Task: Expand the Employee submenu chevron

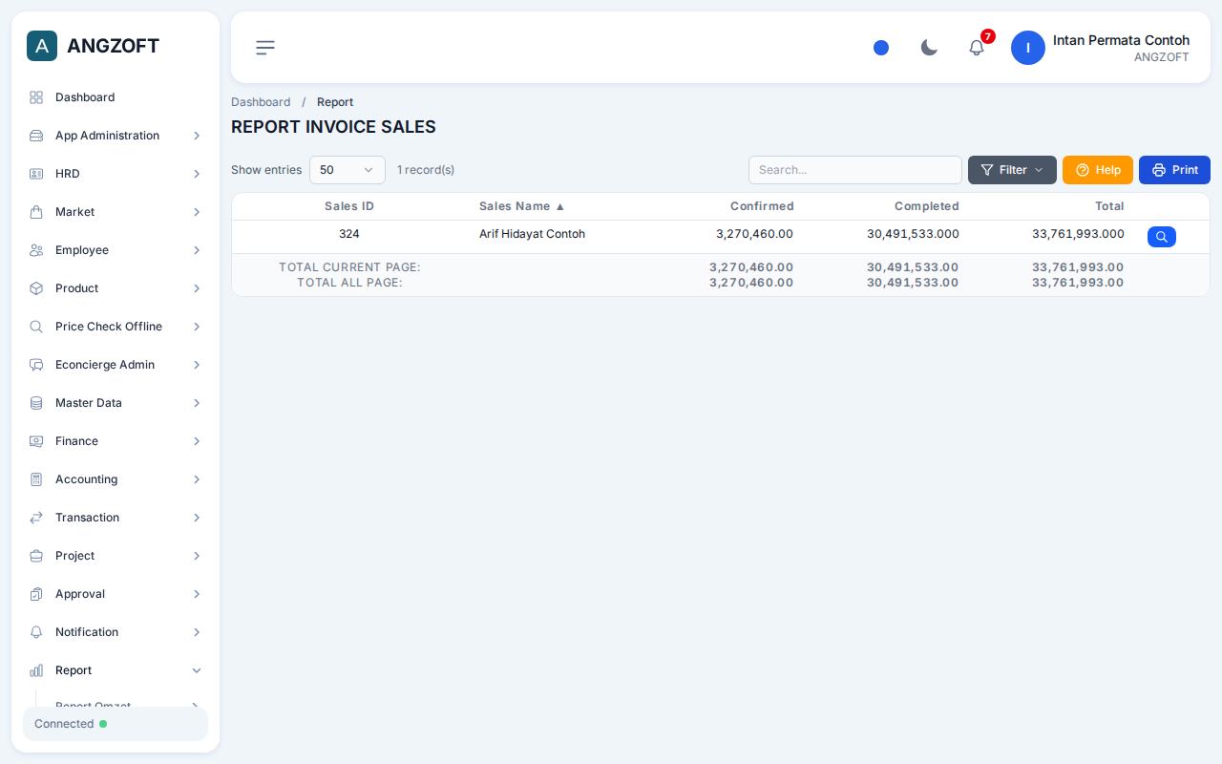Action: coord(197,250)
